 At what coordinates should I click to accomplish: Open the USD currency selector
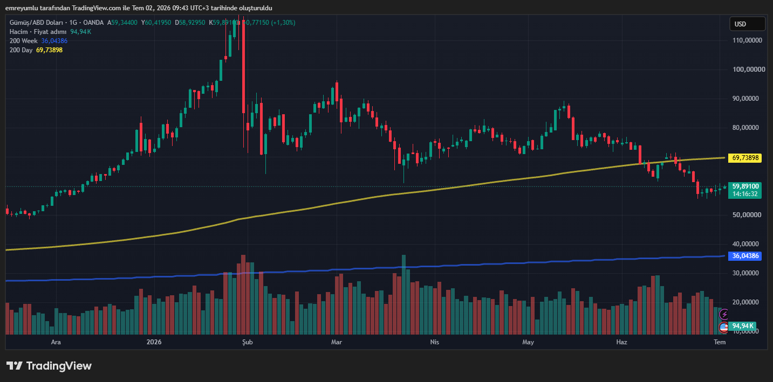(747, 24)
